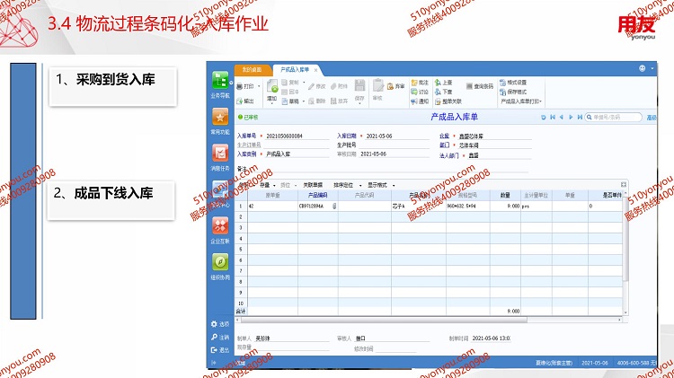Open 组织协同 from the sidebar
This screenshot has width=674, height=378.
[220, 261]
